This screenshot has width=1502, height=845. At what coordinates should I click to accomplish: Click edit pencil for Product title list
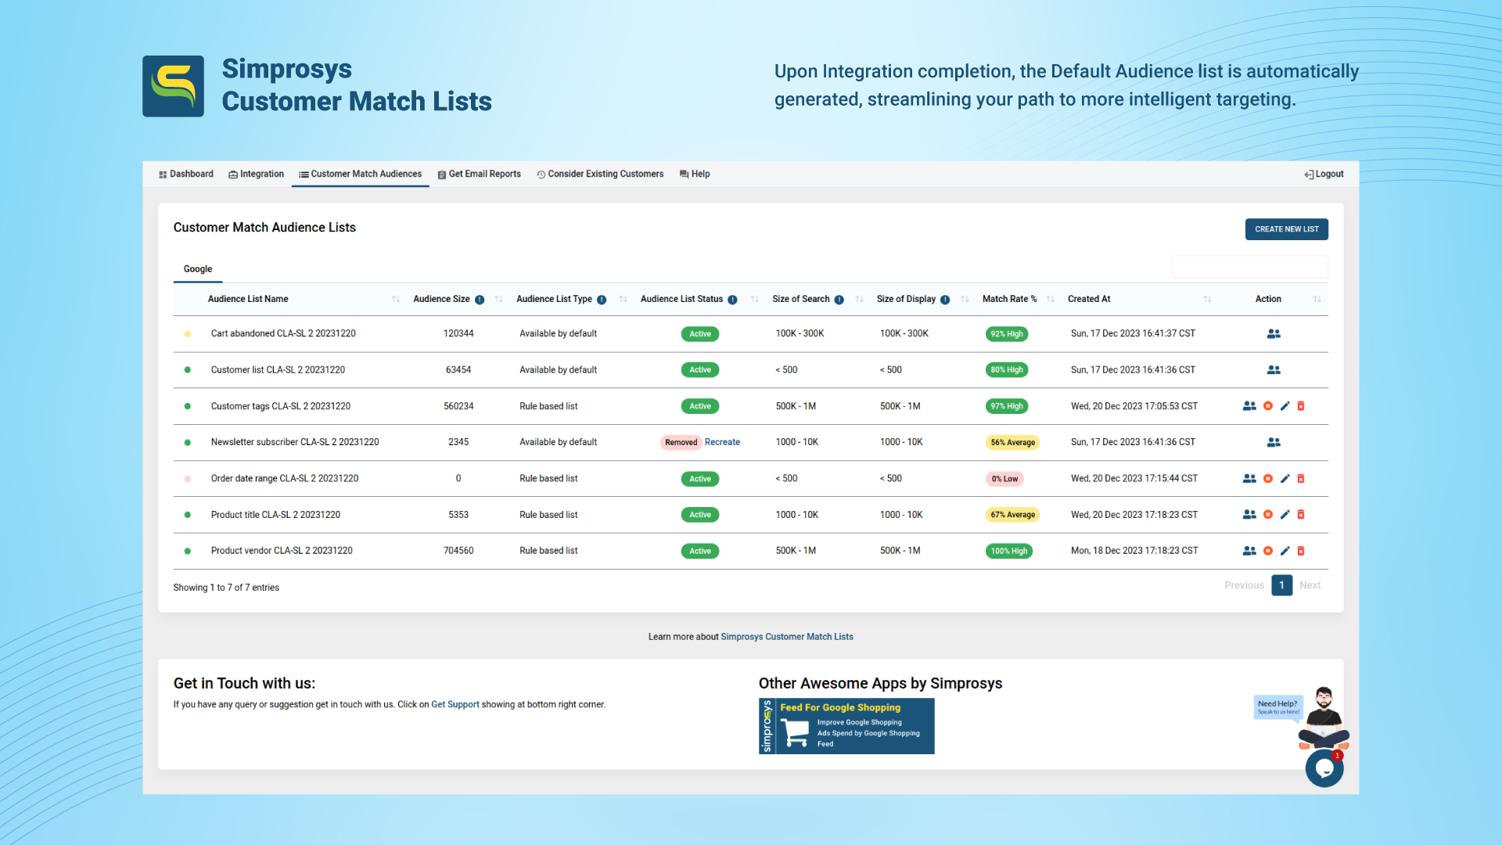[x=1285, y=514]
